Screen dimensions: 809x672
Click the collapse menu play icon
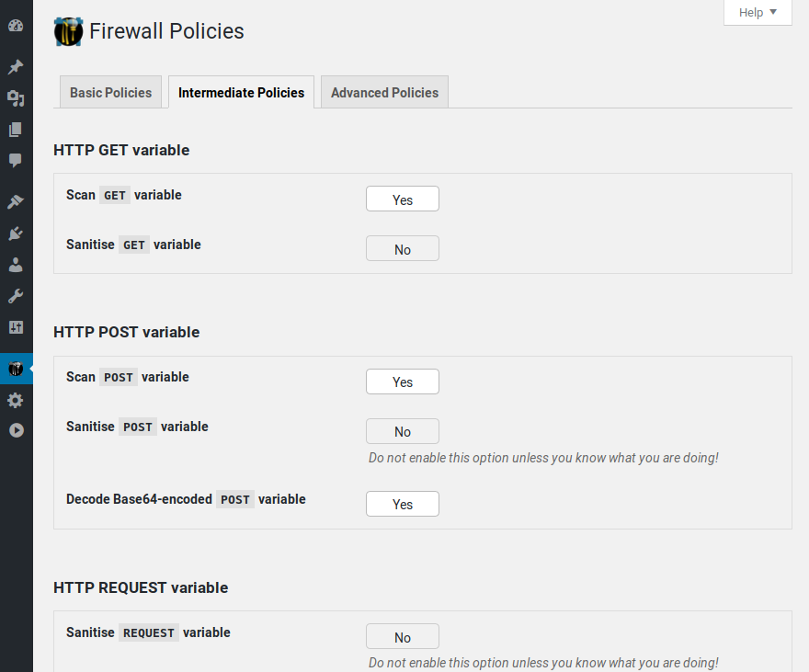[x=16, y=430]
